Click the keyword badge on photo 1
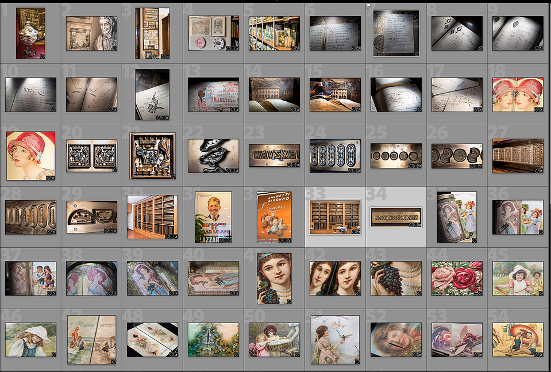551x372 pixels. click(x=42, y=56)
